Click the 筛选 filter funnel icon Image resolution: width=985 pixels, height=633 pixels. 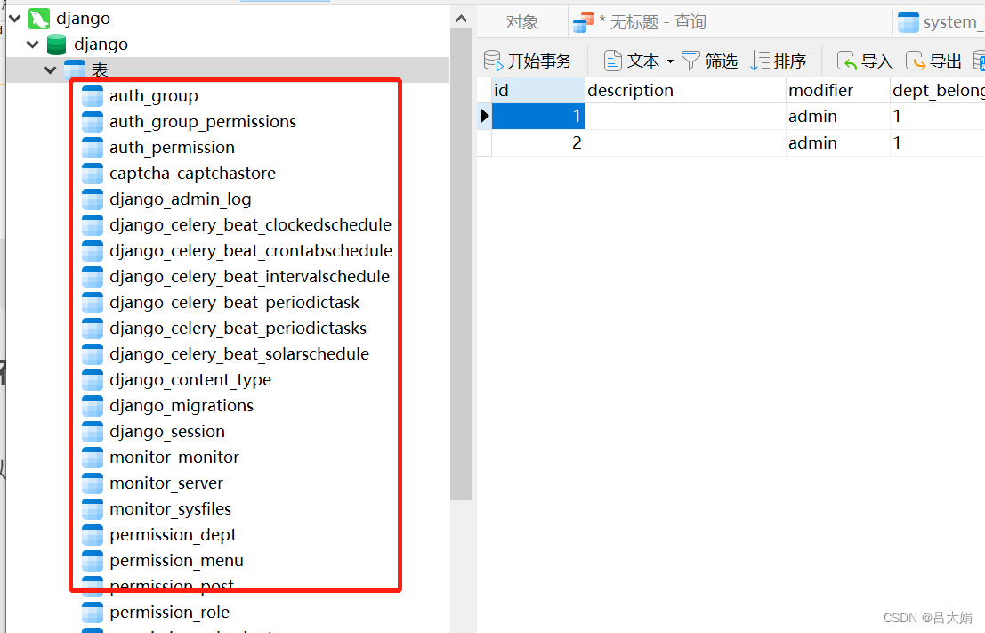click(690, 61)
